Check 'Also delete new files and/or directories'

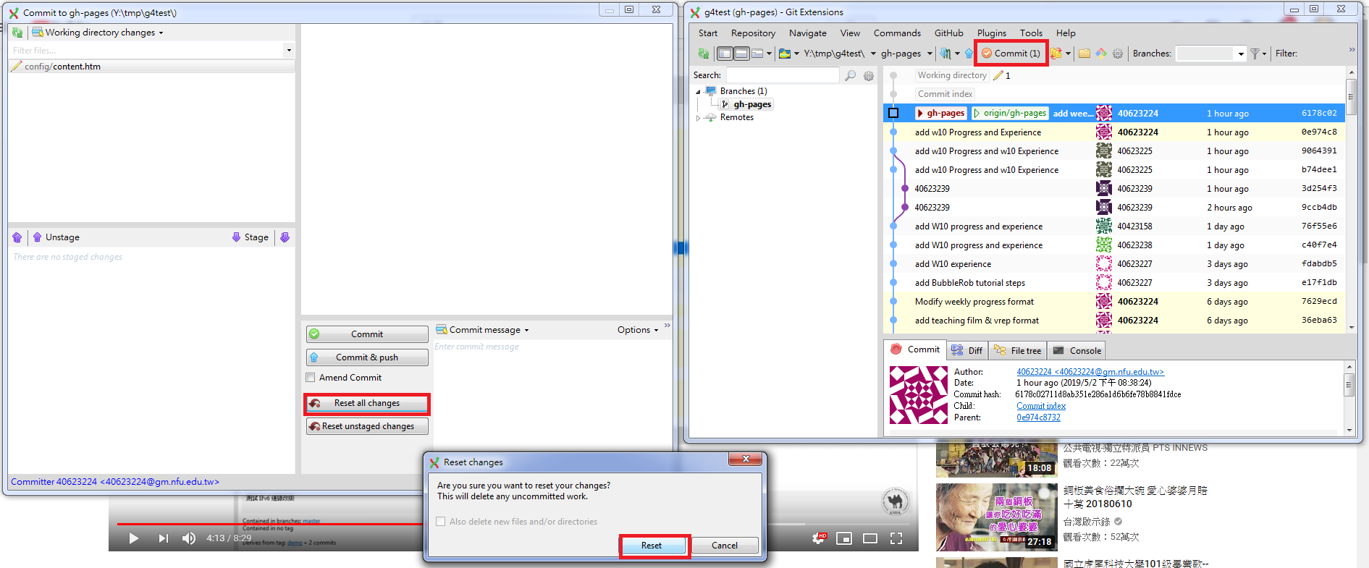pos(441,522)
